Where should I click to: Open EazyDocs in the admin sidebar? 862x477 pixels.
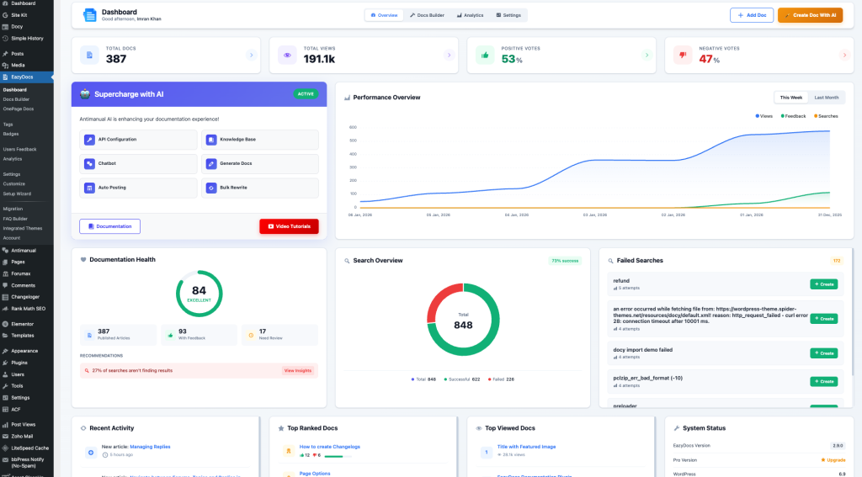27,77
